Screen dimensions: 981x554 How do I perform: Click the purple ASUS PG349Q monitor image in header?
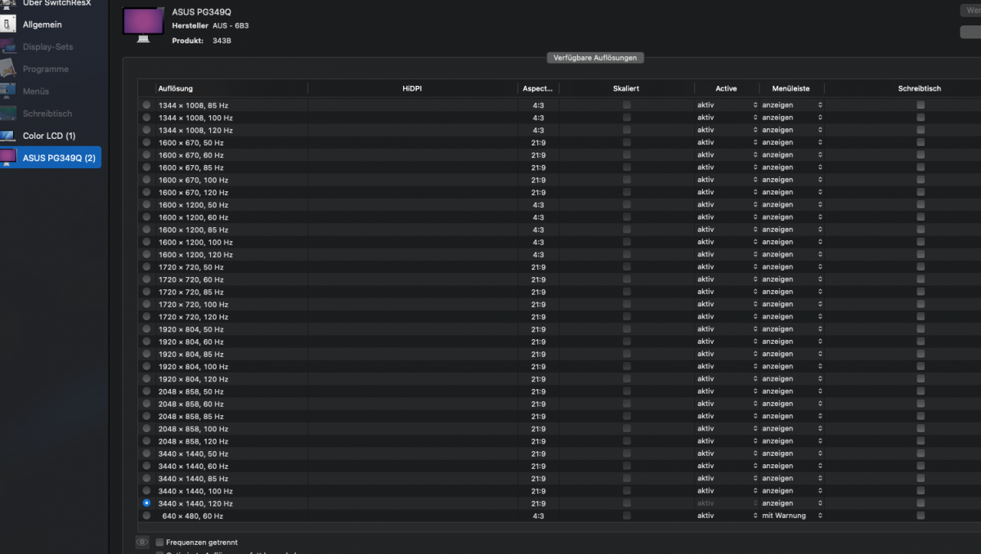point(143,25)
